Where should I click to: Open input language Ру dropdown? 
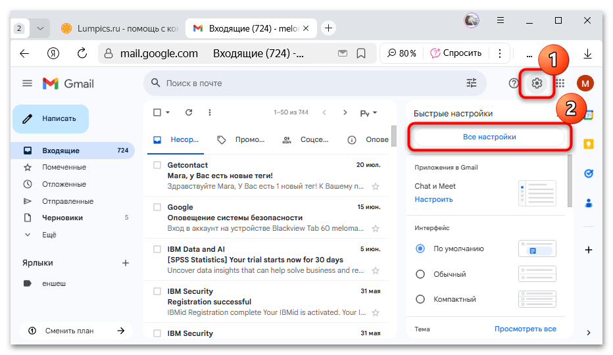(368, 113)
